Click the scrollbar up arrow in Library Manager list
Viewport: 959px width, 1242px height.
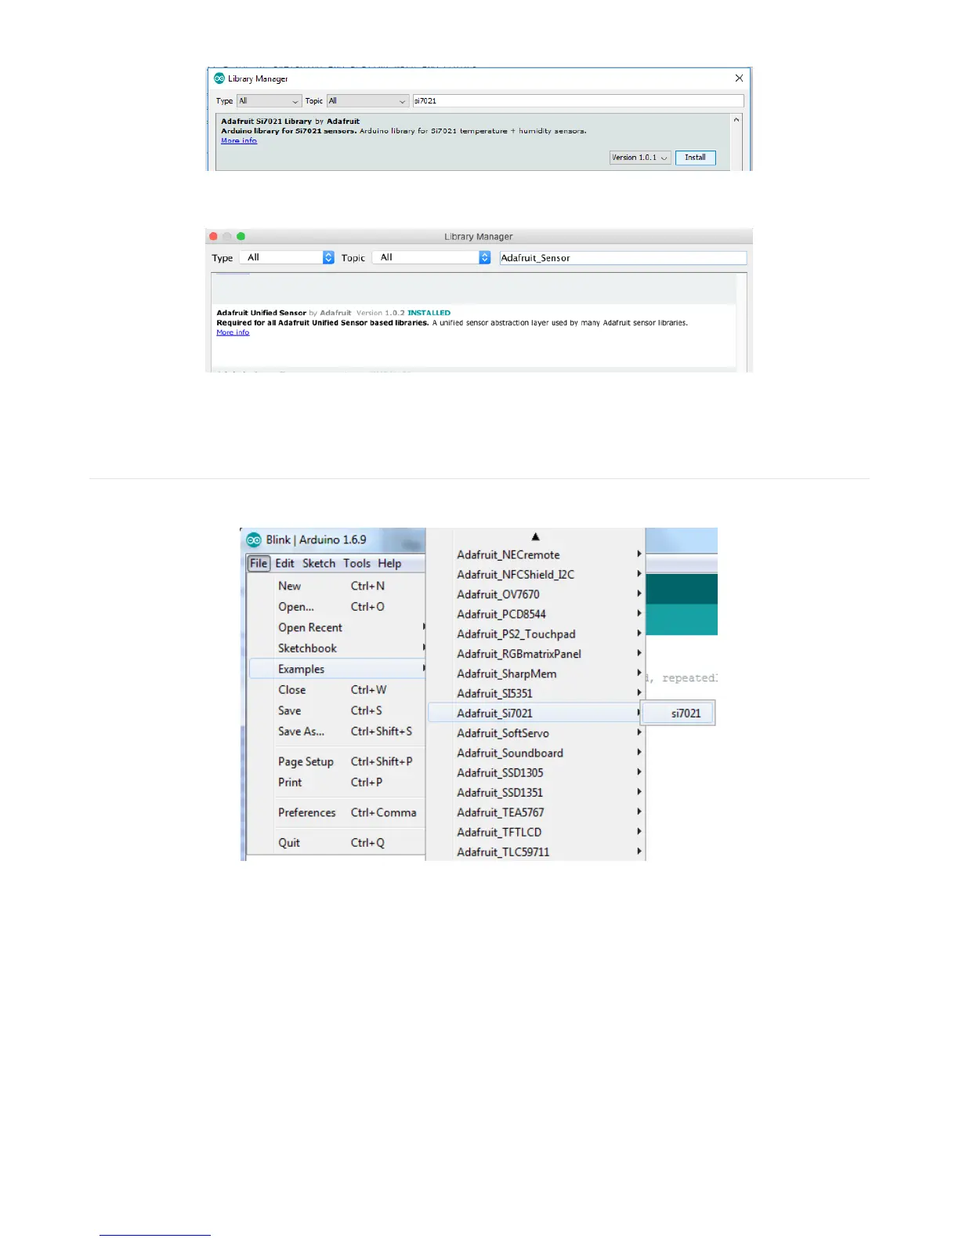point(736,120)
